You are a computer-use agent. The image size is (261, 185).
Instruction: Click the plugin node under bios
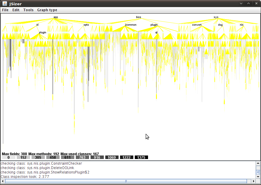coord(154,25)
